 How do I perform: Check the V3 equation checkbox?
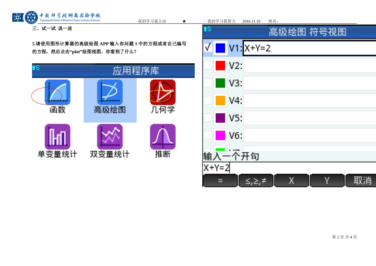pyautogui.click(x=208, y=82)
